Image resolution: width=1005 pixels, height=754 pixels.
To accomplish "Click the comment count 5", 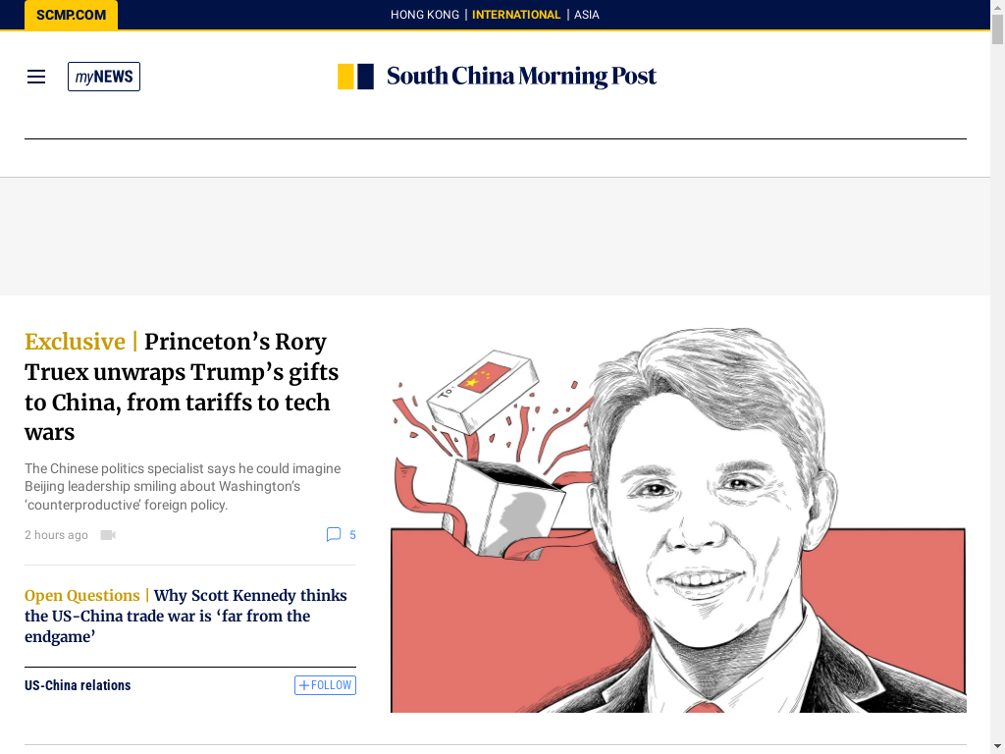I will [352, 535].
